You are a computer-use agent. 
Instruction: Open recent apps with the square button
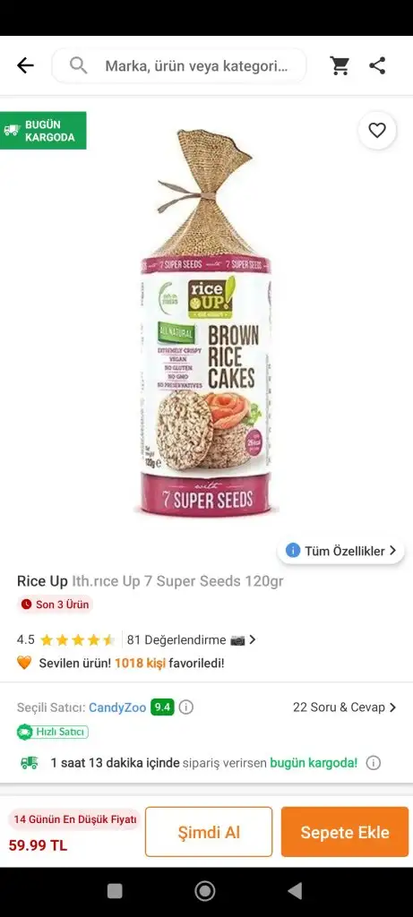click(115, 891)
